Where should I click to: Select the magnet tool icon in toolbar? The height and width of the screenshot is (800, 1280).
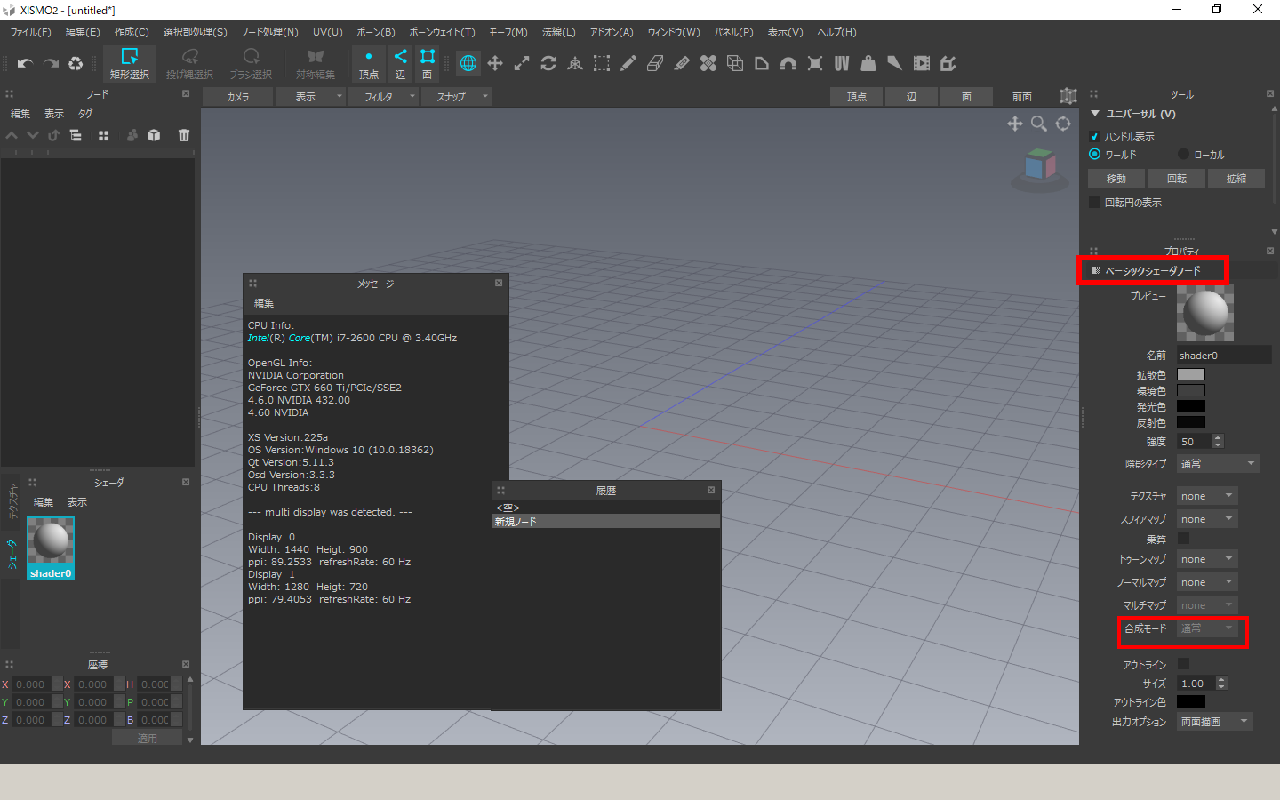click(788, 63)
